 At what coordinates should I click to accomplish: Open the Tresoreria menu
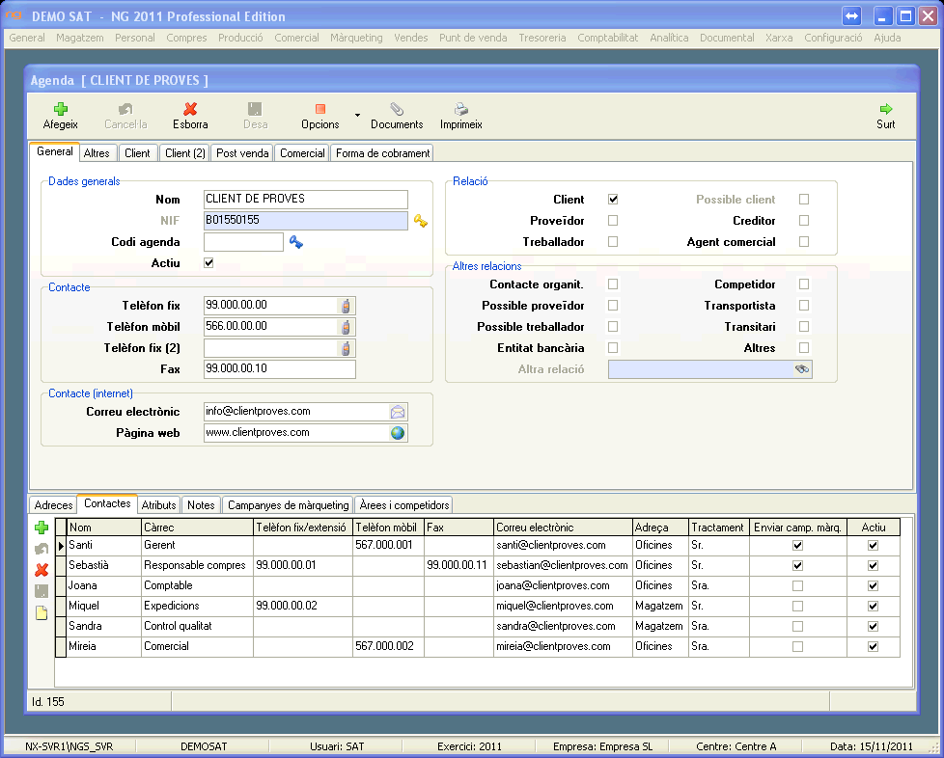pos(541,38)
